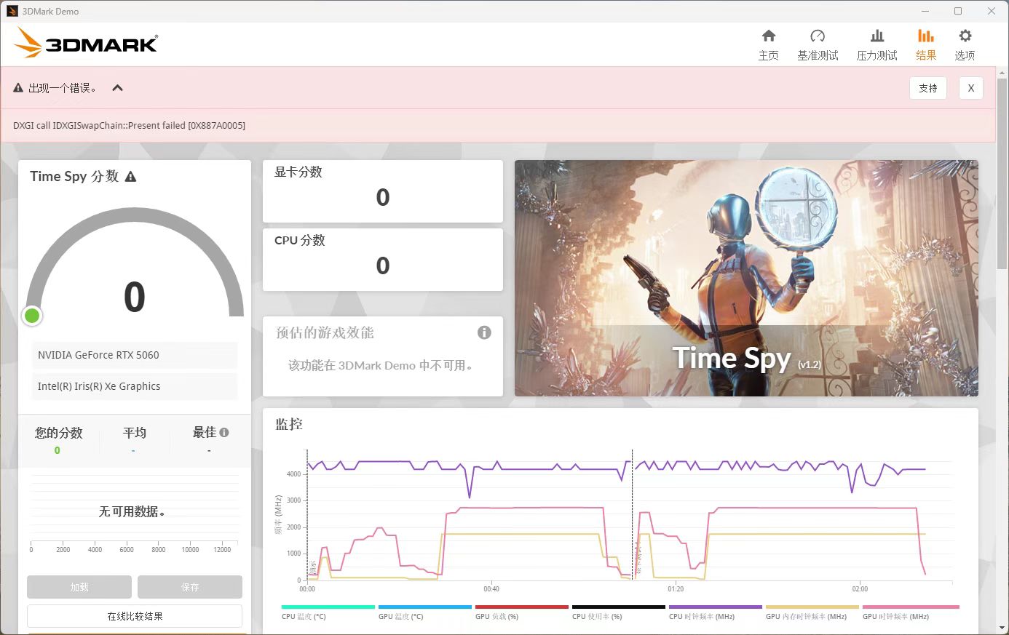
Task: Click the 3DMark logo
Action: 86,43
